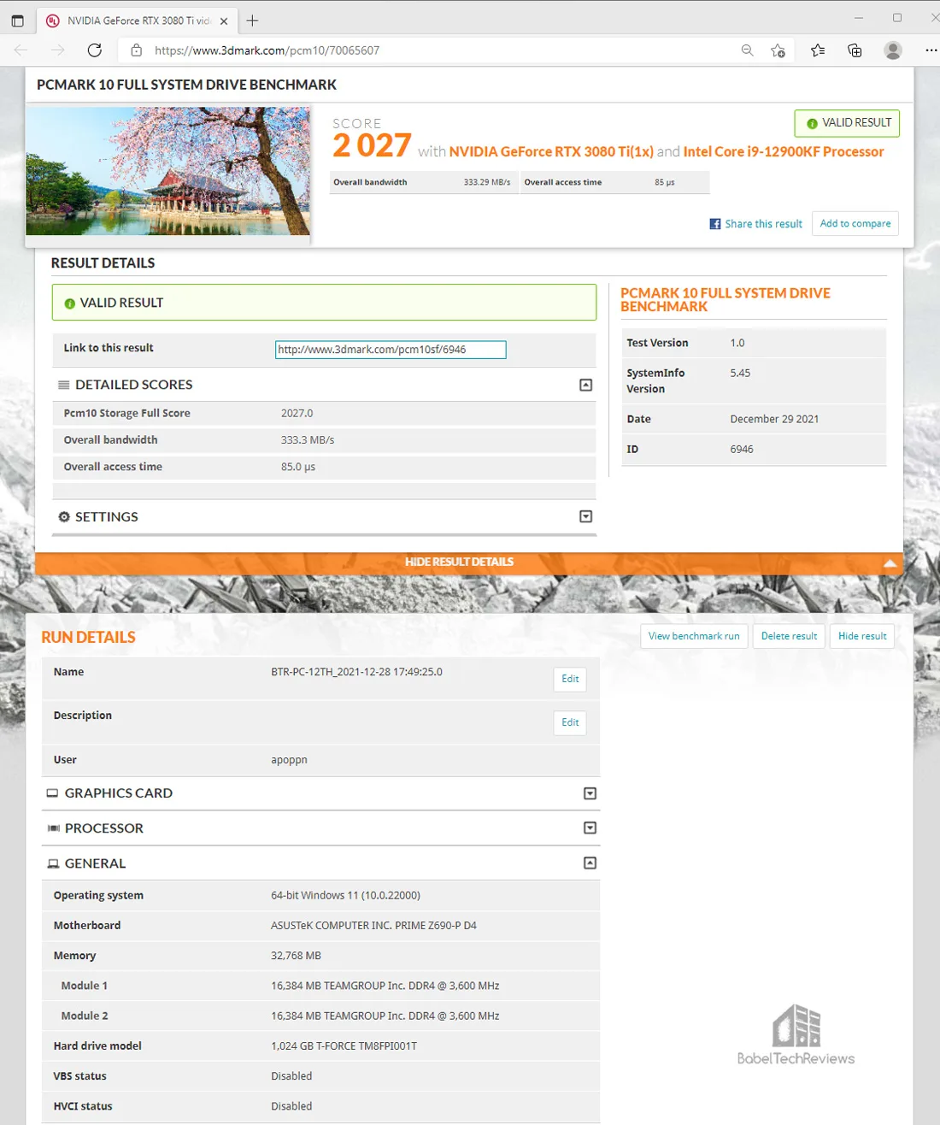
Task: Select the link to this result field
Action: tap(391, 350)
